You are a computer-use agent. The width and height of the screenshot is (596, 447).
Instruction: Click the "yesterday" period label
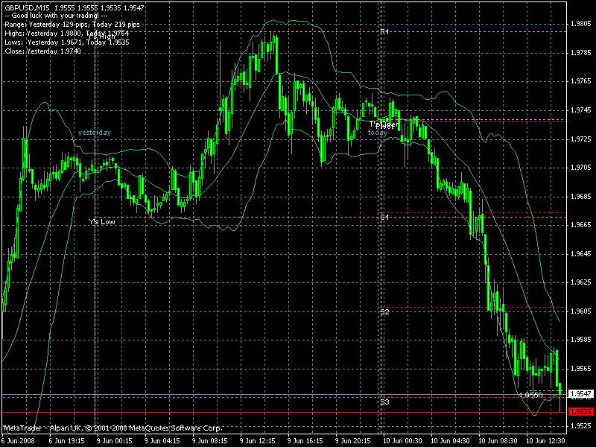click(x=95, y=133)
